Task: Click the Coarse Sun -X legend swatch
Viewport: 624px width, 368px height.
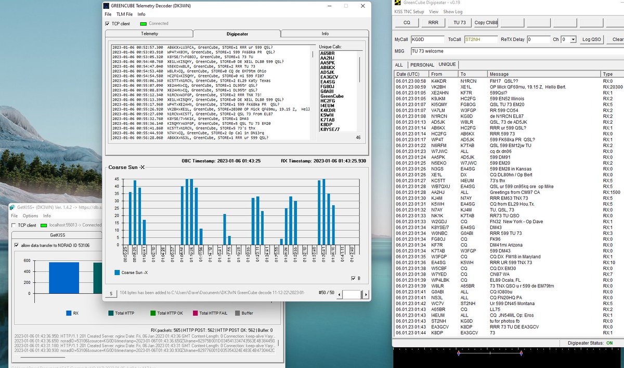Action: (x=117, y=272)
